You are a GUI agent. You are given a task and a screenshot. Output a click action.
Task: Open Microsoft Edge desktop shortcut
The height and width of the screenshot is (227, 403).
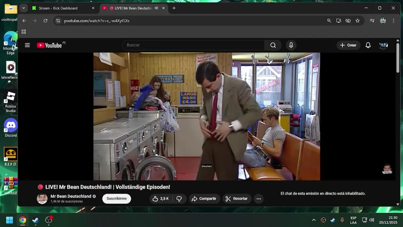click(10, 43)
